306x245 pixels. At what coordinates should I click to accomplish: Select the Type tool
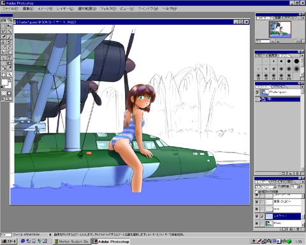[10, 58]
